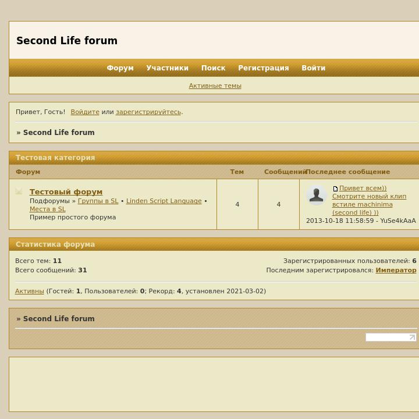This screenshot has width=419, height=419.
Task: Open the Участники menu item
Action: pos(167,68)
